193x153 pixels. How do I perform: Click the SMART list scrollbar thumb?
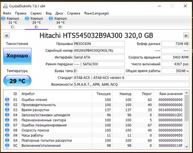186,108
